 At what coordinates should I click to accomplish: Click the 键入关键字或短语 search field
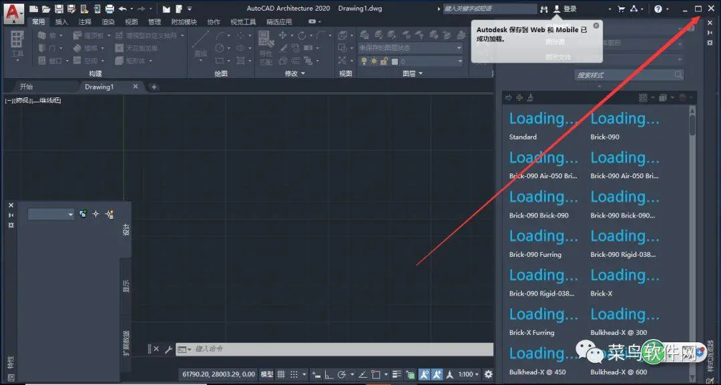click(490, 9)
